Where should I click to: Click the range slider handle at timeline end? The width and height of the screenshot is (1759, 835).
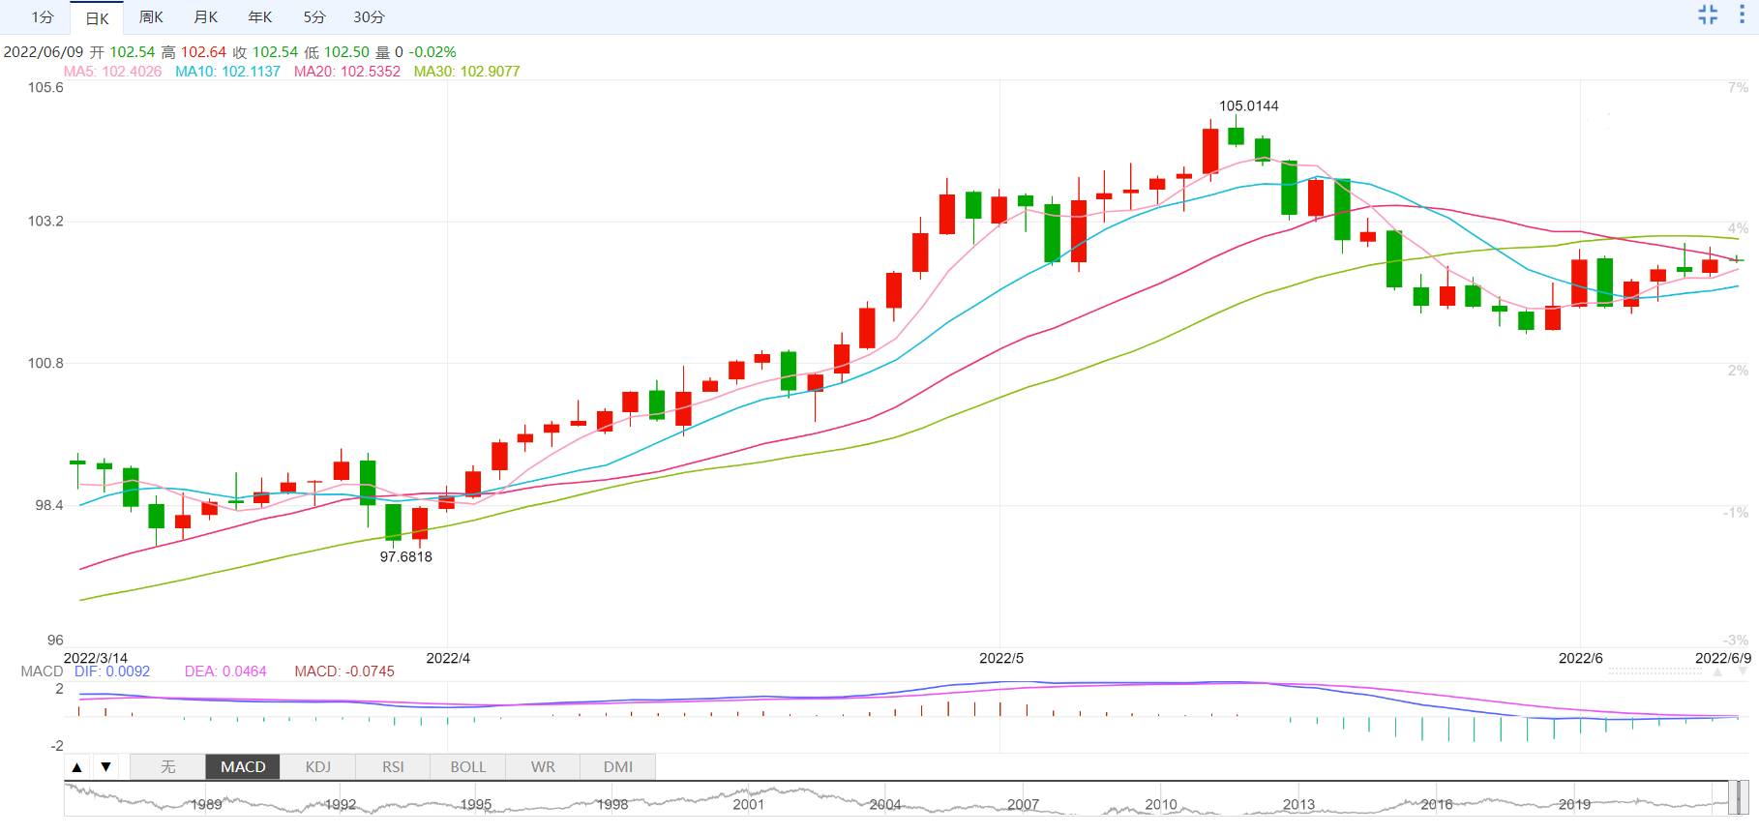coord(1739,798)
